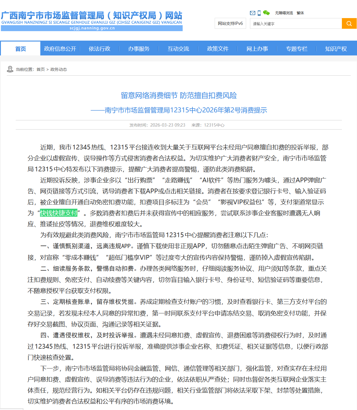This screenshot has height=410, width=357.
Task: Click the 政务动态 breadcrumb link
Action: tap(59, 69)
